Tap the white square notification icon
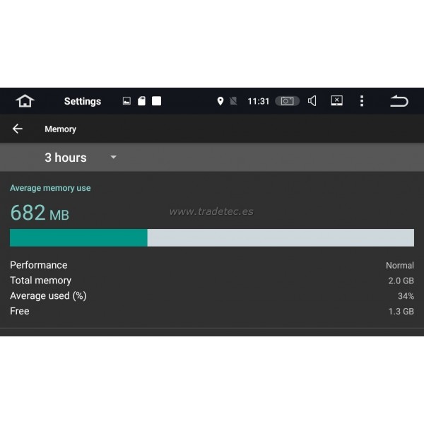Image resolution: width=424 pixels, height=424 pixels. (156, 101)
